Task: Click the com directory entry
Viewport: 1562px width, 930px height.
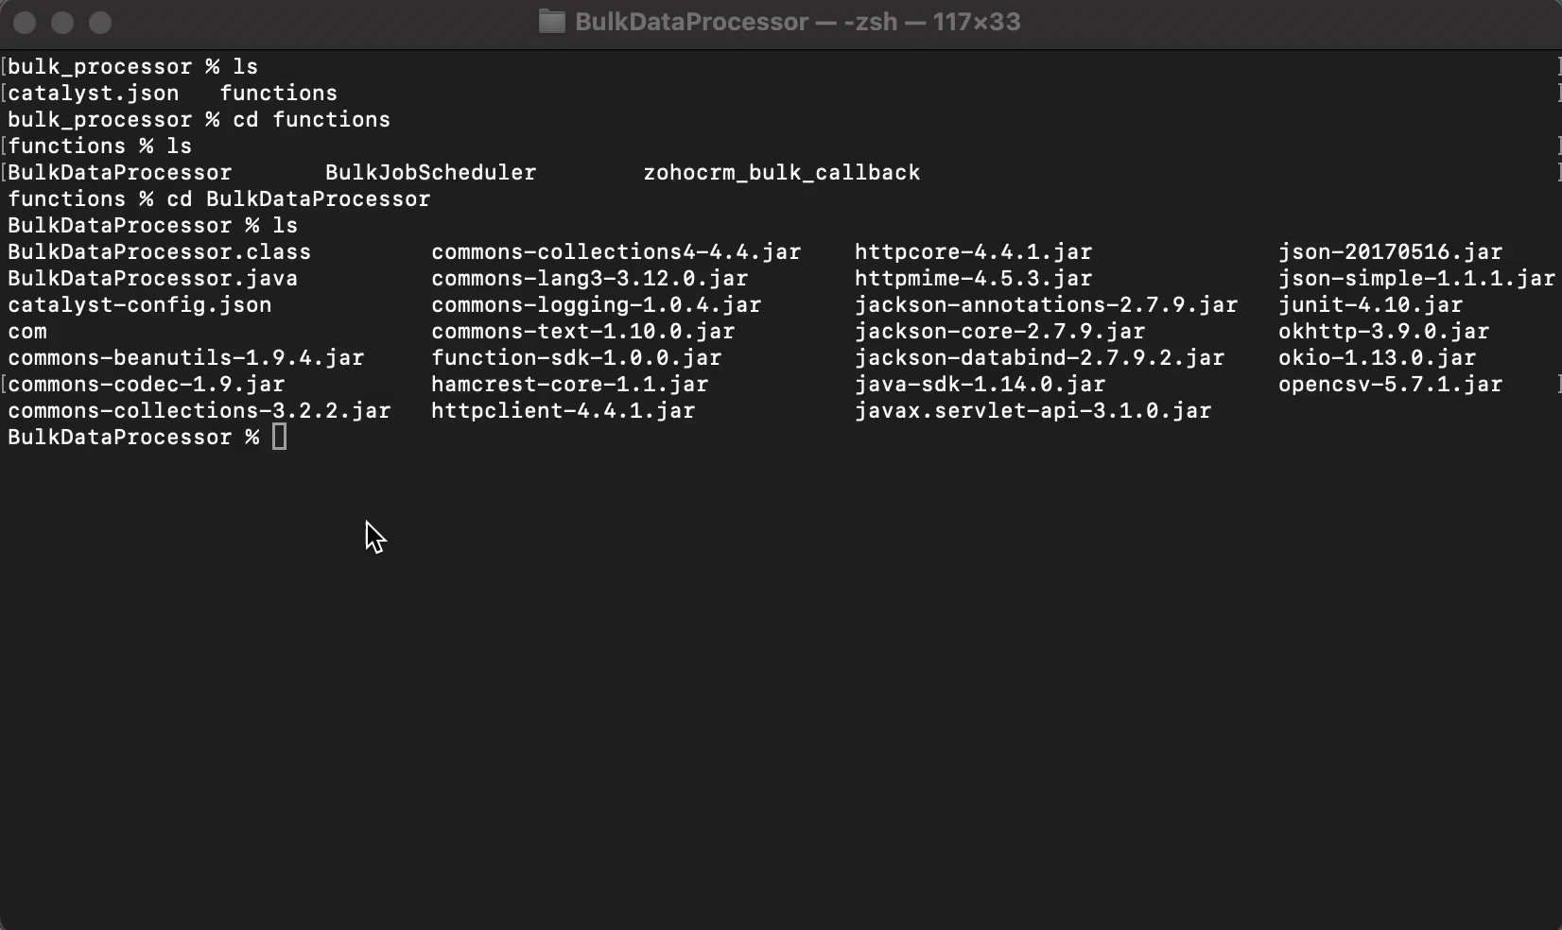Action: click(27, 332)
